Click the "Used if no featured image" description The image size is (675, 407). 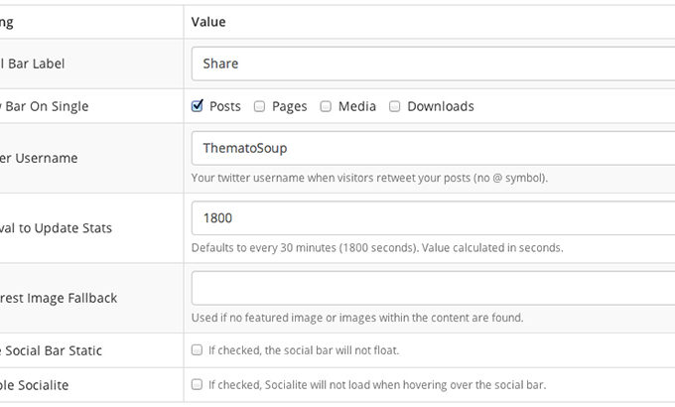(356, 319)
